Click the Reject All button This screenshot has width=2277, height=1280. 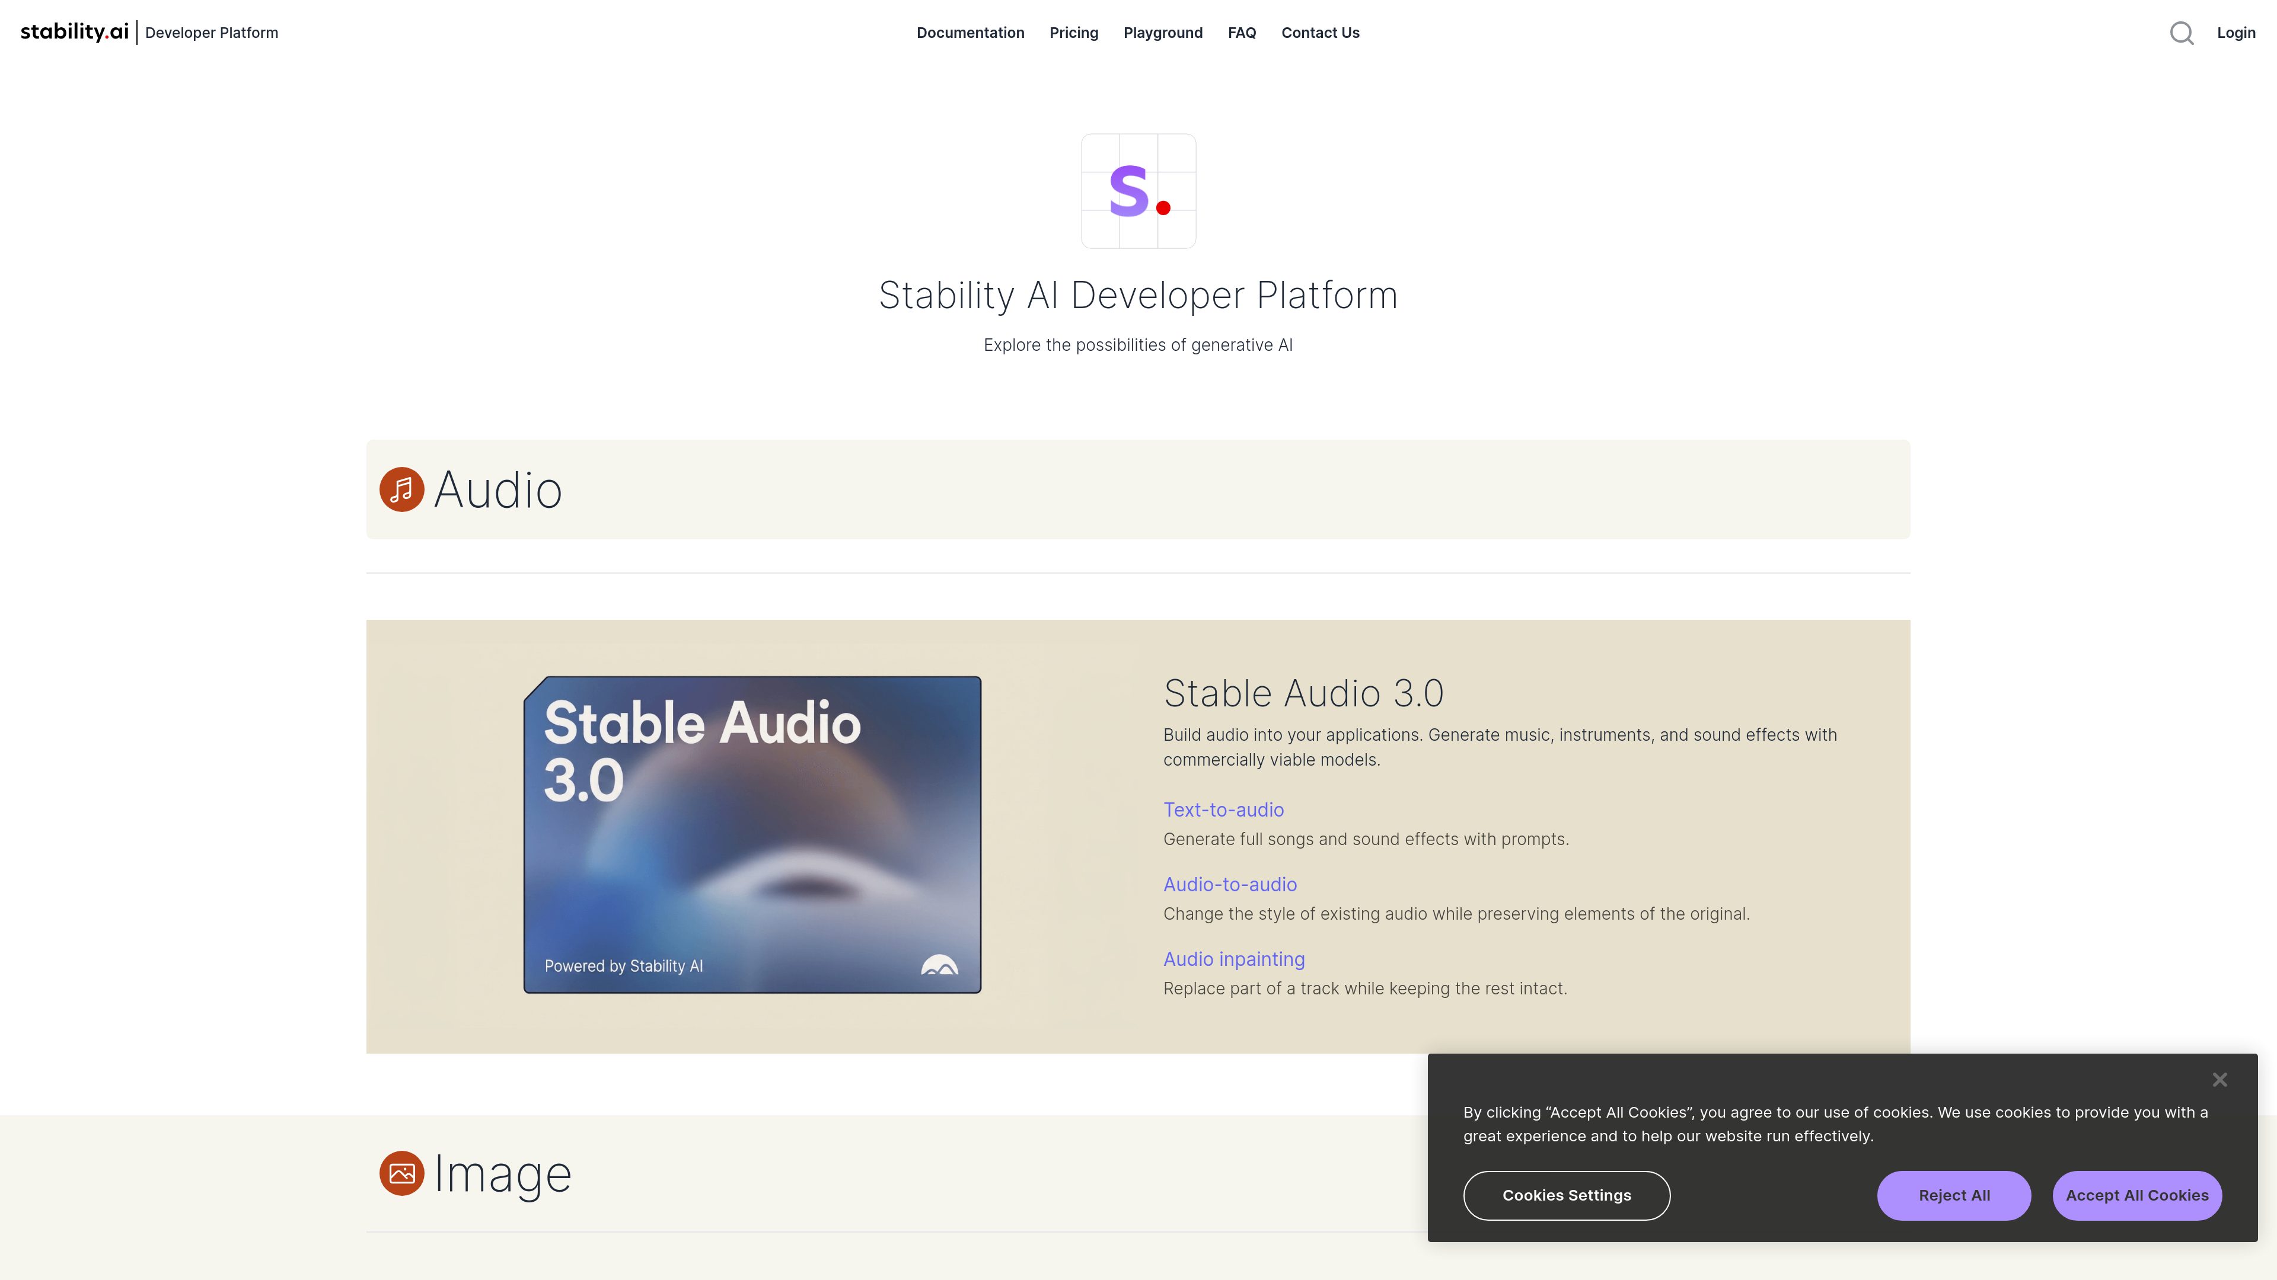click(x=1954, y=1195)
